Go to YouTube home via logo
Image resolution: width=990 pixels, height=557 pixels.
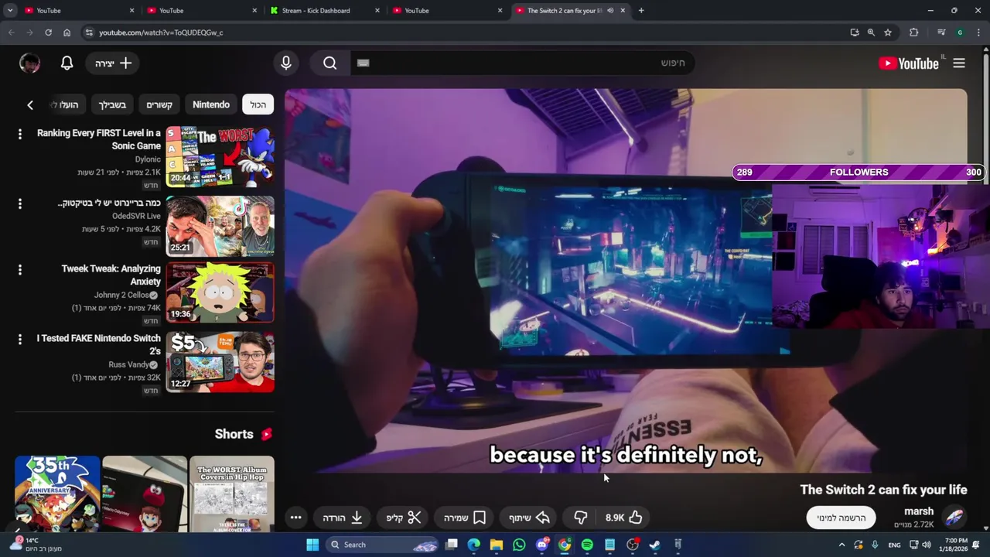pos(909,63)
